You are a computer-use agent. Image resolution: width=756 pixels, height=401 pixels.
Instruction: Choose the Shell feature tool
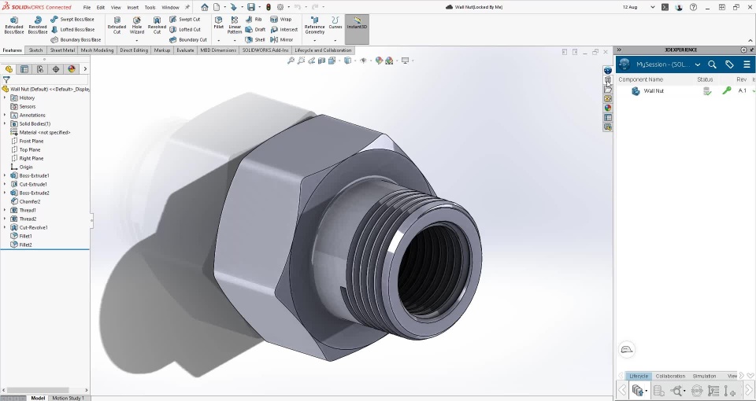point(255,39)
